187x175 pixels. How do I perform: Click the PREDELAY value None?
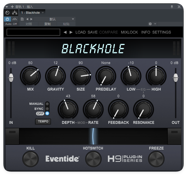[106, 63]
